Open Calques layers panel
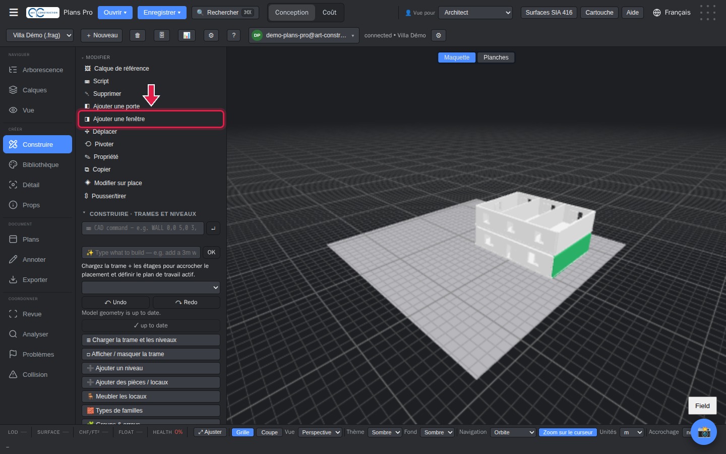 pos(37,90)
